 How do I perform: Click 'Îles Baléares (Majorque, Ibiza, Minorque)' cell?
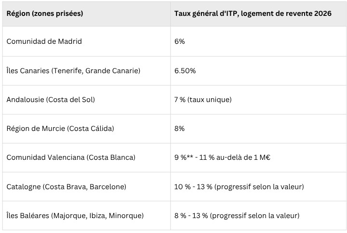pos(86,216)
